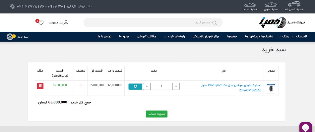Screen dimensions: 315x132
Task: Click the user icon for پنل مدیریت
Action: [66, 22]
